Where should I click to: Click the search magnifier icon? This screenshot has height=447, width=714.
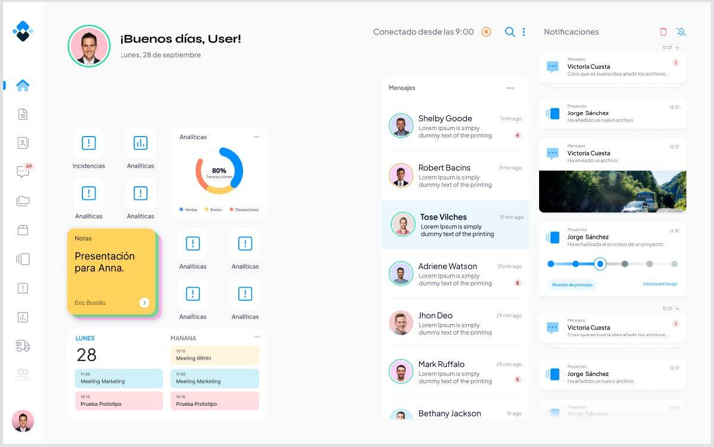pyautogui.click(x=510, y=32)
